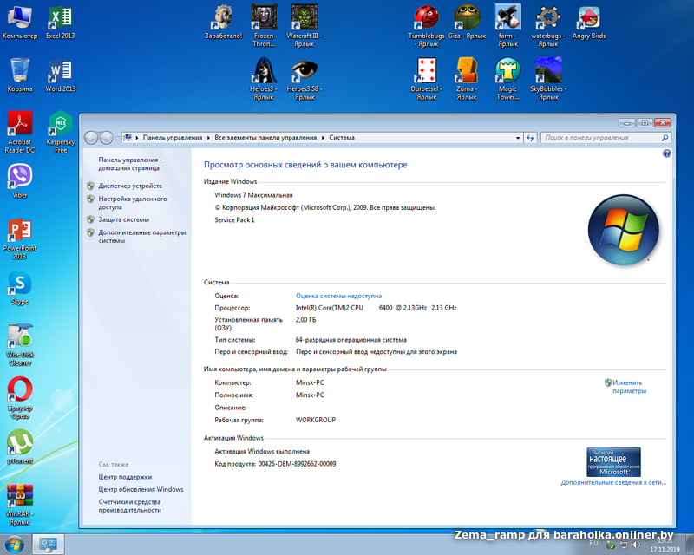This screenshot has width=694, height=555.
Task: Select the Heroes3 shortcut icon
Action: 264,79
